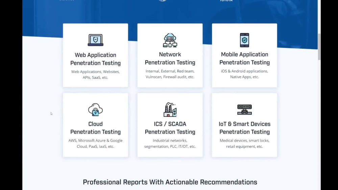Click the Mobile Application phone shield icon
Image resolution: width=338 pixels, height=190 pixels.
point(244,40)
